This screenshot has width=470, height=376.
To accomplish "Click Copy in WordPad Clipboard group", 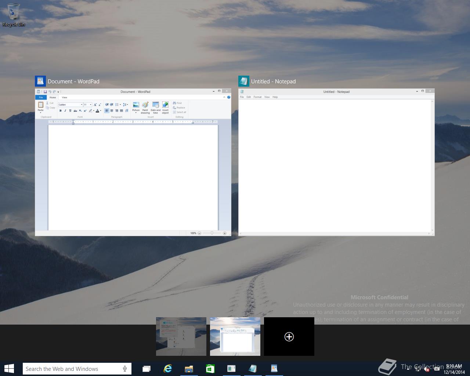I will pos(51,108).
